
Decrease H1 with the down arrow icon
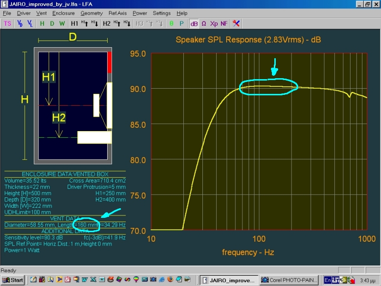click(x=94, y=23)
